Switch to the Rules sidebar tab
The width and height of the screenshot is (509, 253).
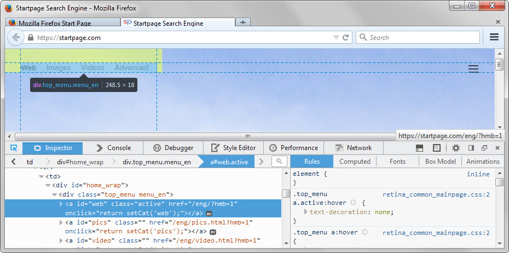point(312,162)
